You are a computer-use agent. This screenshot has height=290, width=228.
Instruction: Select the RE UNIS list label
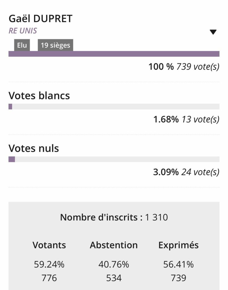click(x=23, y=31)
